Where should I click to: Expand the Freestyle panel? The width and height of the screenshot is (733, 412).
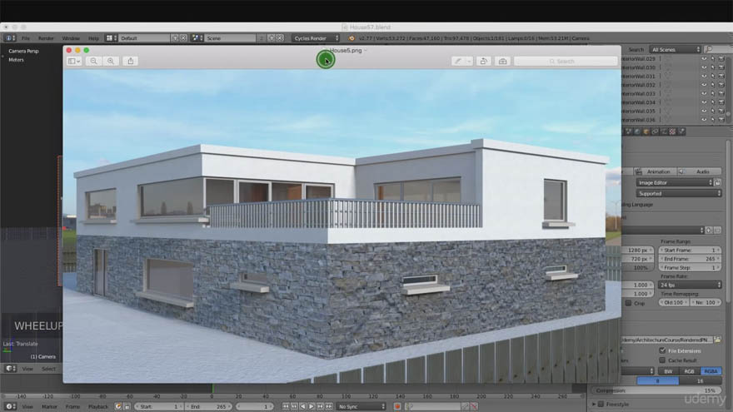(594, 404)
